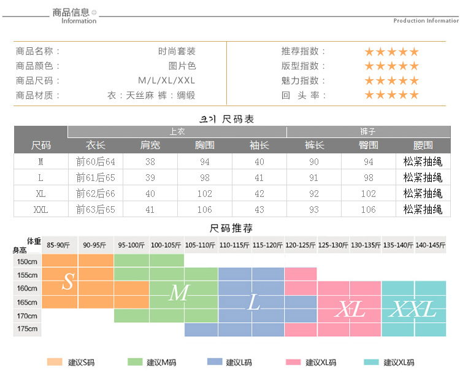Click the 尺码 header cell in size table
The height and width of the screenshot is (373, 460).
(41, 145)
